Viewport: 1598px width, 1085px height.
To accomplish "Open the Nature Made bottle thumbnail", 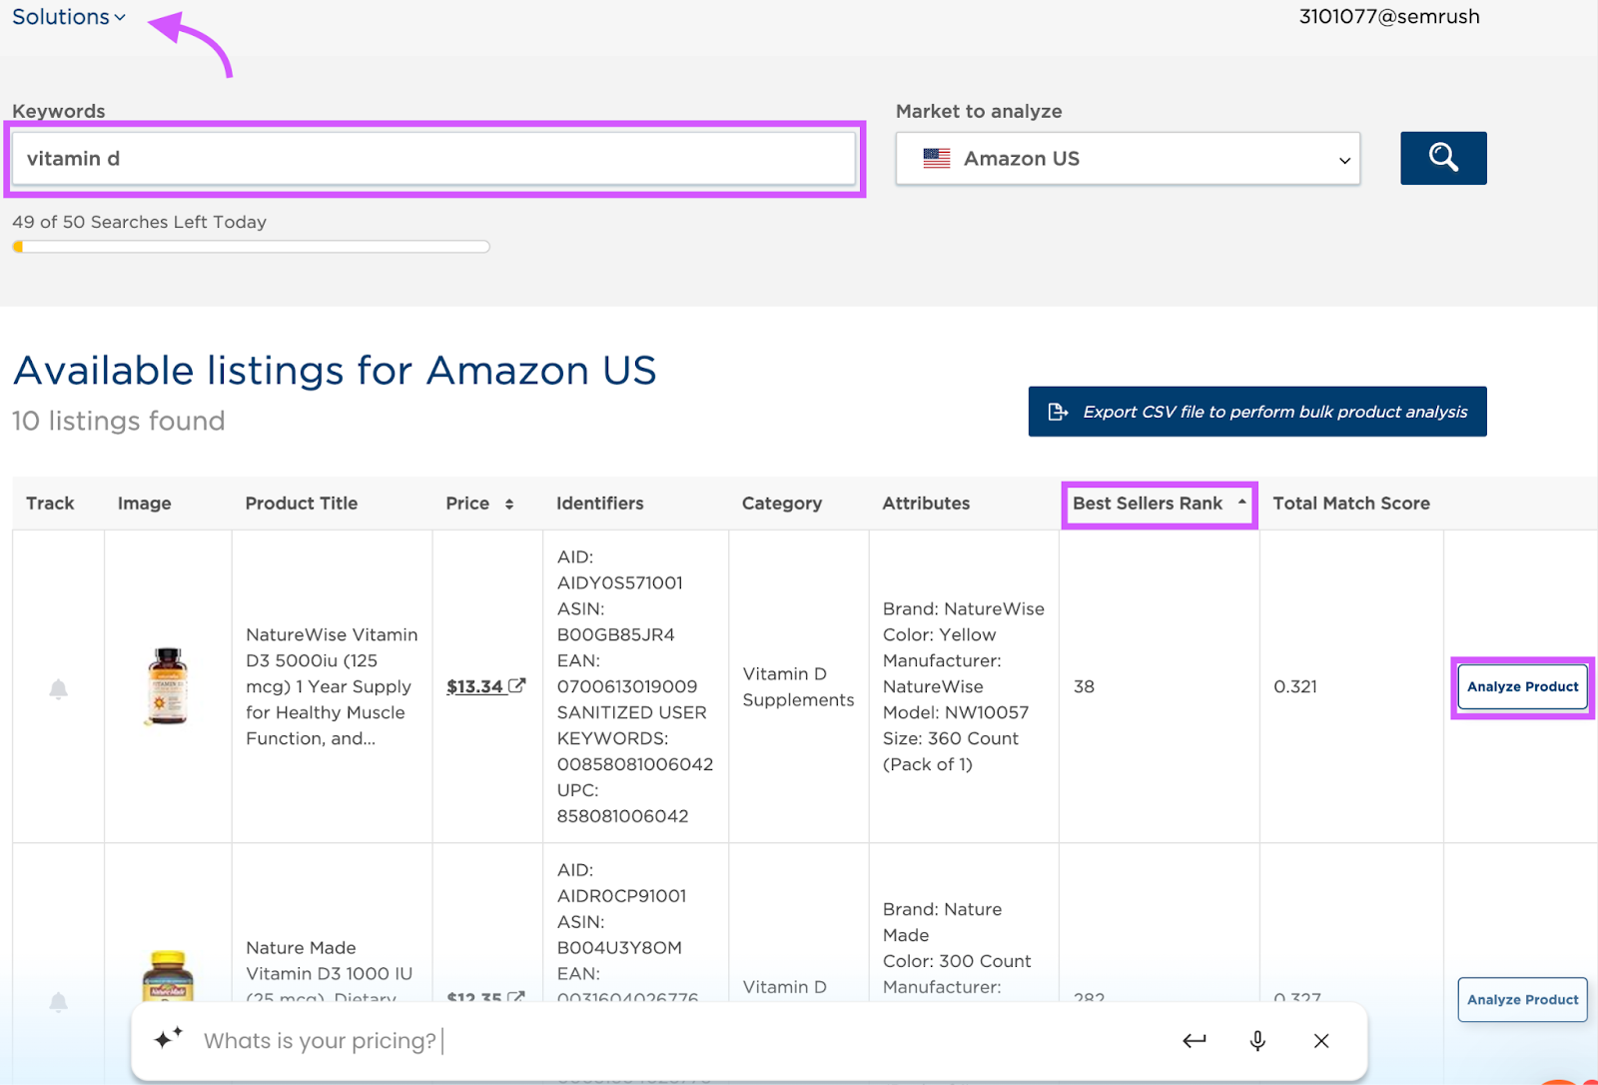I will pyautogui.click(x=168, y=976).
